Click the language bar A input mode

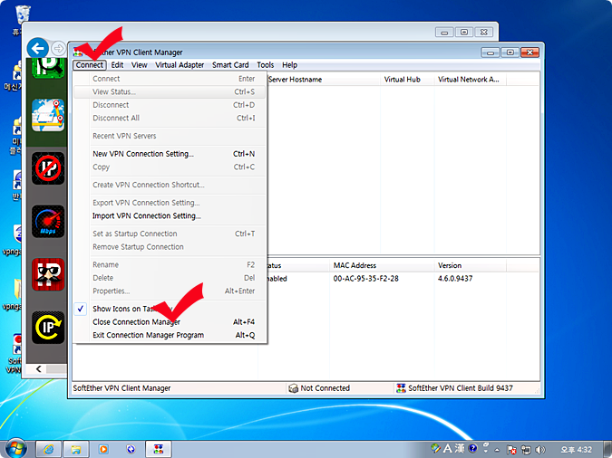(x=448, y=448)
